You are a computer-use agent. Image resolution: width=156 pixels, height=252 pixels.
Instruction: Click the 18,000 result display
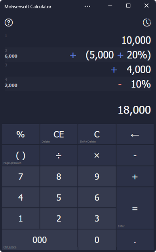(x=134, y=110)
